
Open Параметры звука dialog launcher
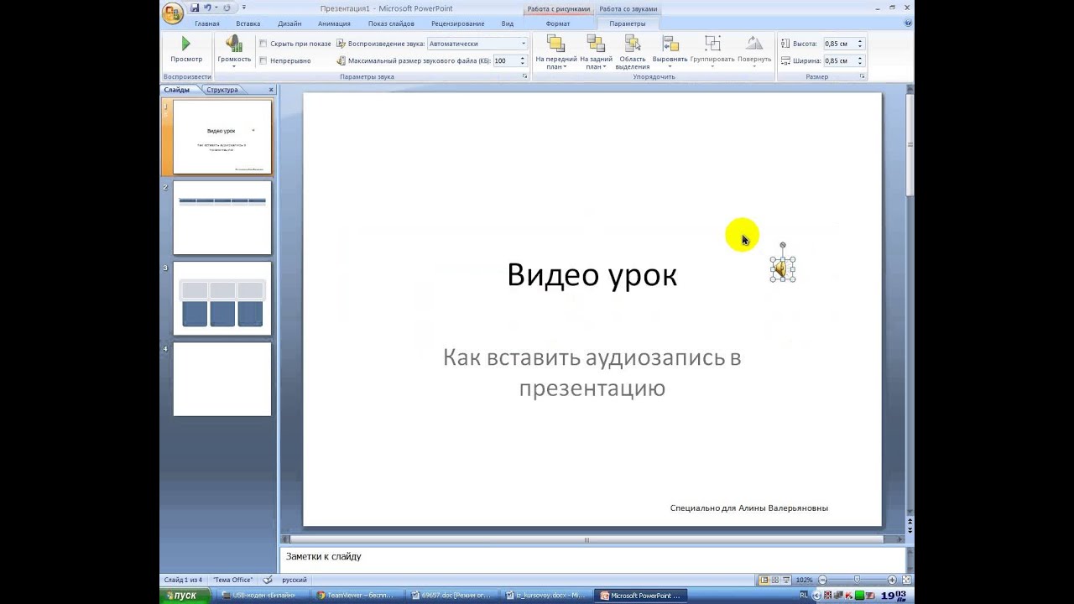click(525, 76)
